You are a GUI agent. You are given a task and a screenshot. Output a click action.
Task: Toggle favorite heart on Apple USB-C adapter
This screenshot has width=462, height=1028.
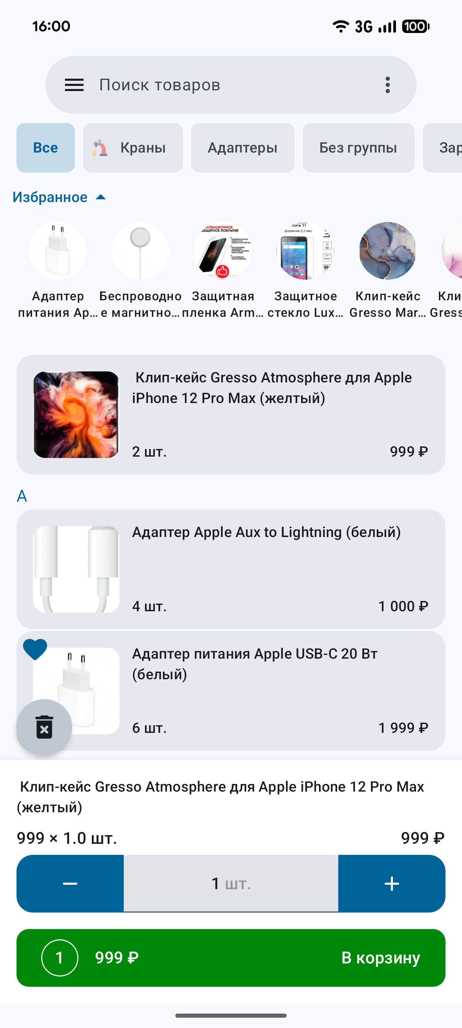point(35,649)
